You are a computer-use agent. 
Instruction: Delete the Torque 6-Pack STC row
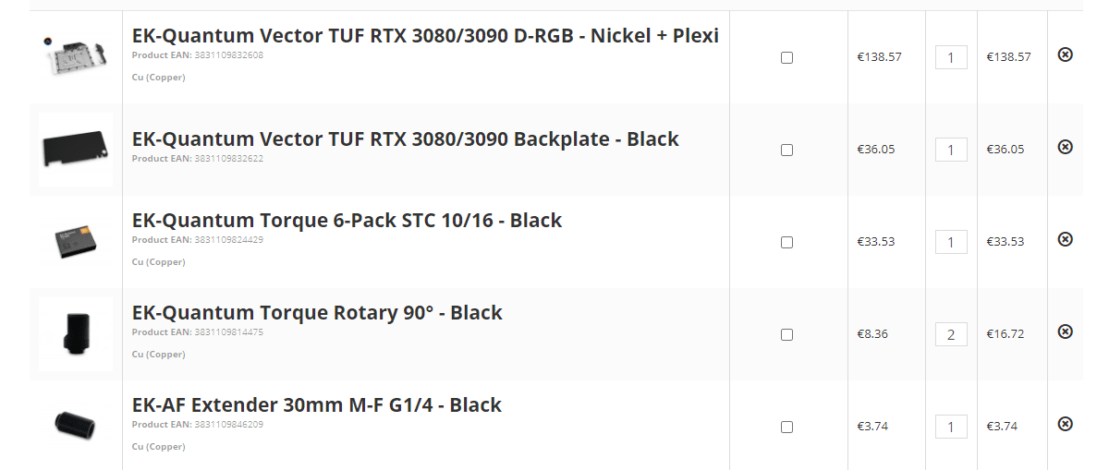1065,239
